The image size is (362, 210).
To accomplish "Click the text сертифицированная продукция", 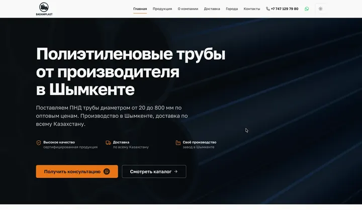I will (70, 147).
